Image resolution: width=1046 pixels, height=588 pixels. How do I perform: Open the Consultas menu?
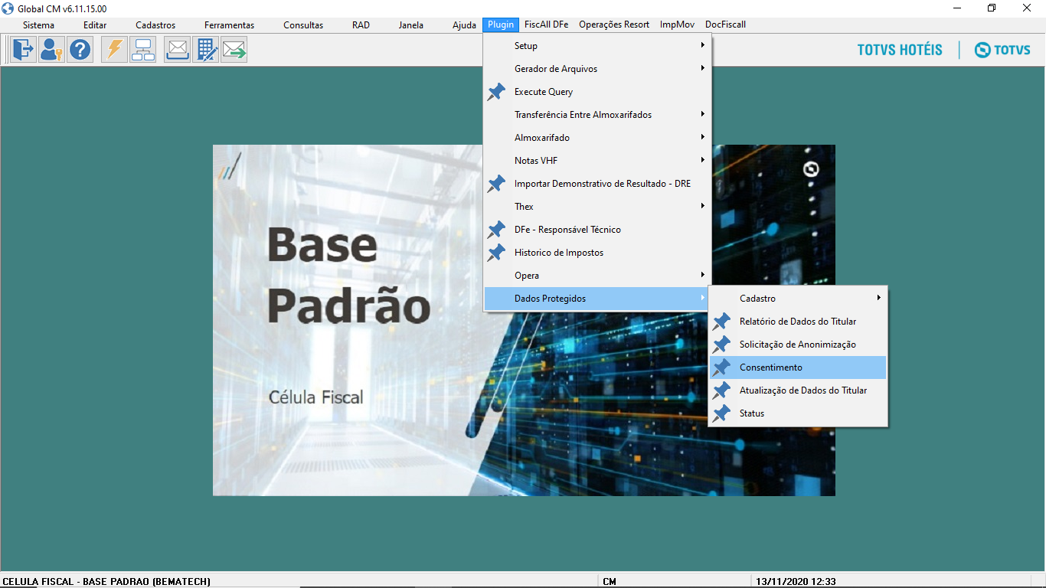303,24
